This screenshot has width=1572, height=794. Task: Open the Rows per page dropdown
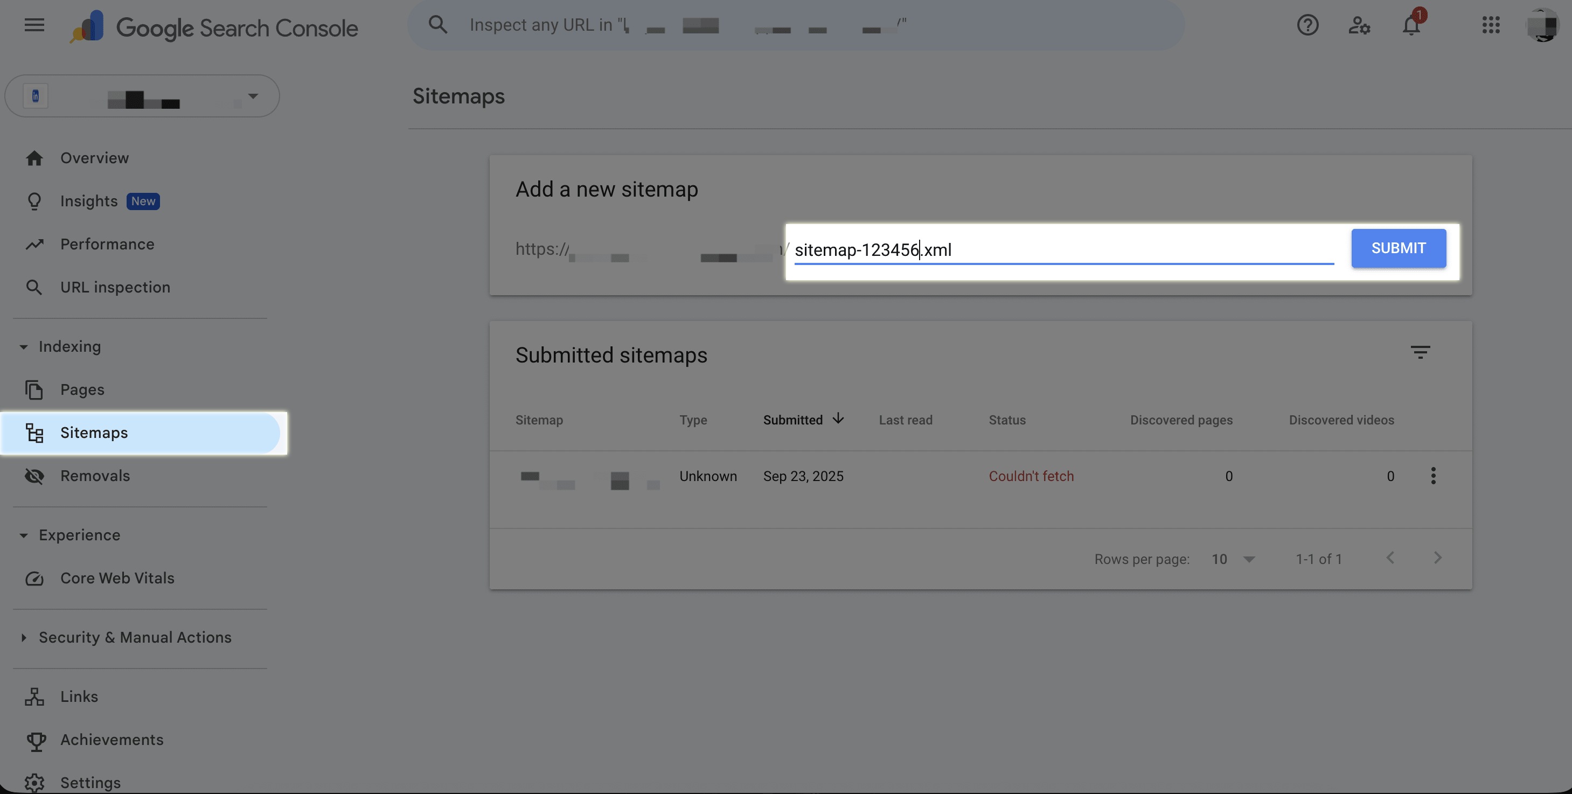pos(1233,559)
